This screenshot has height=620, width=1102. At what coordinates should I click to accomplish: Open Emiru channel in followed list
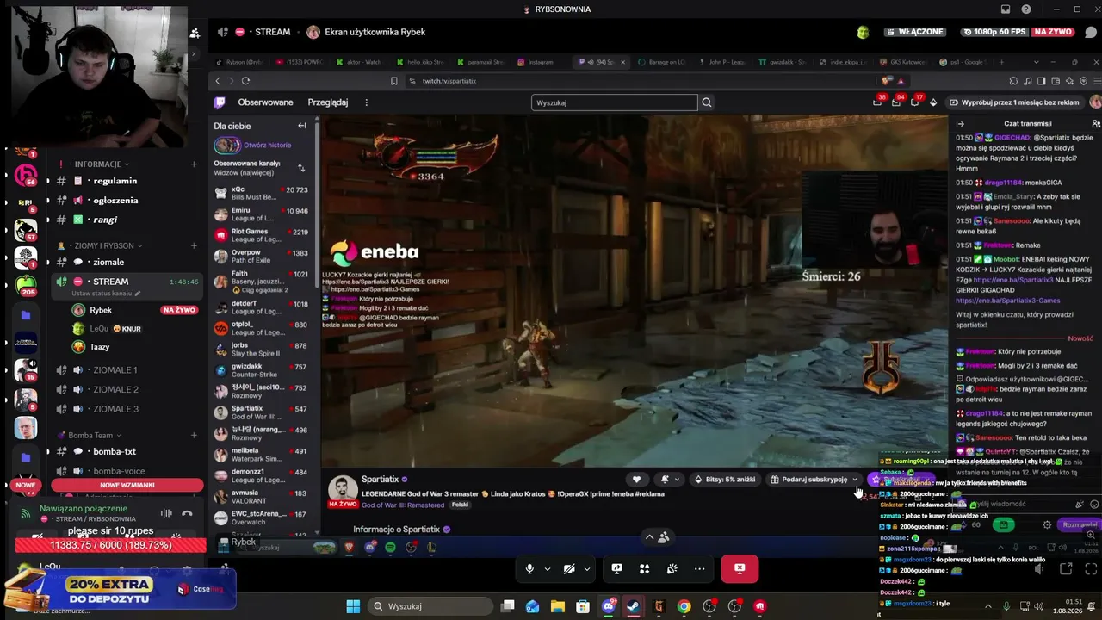261,214
